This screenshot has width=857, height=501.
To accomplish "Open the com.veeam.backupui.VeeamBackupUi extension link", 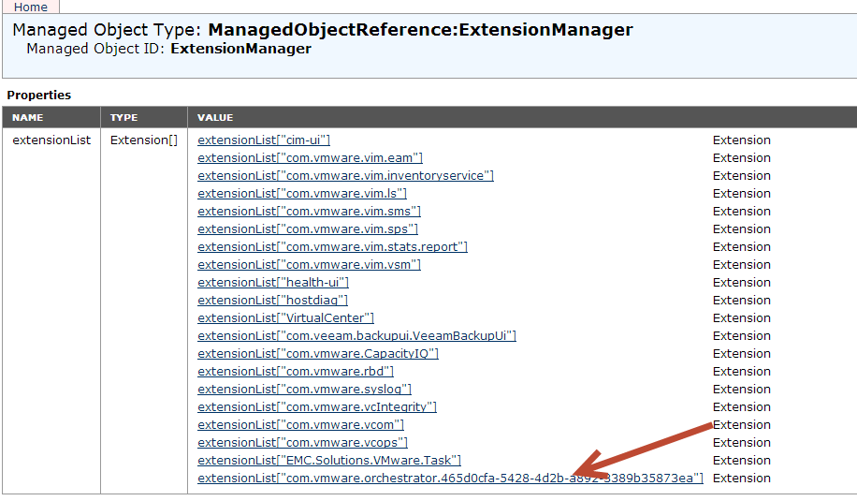I will click(x=356, y=336).
